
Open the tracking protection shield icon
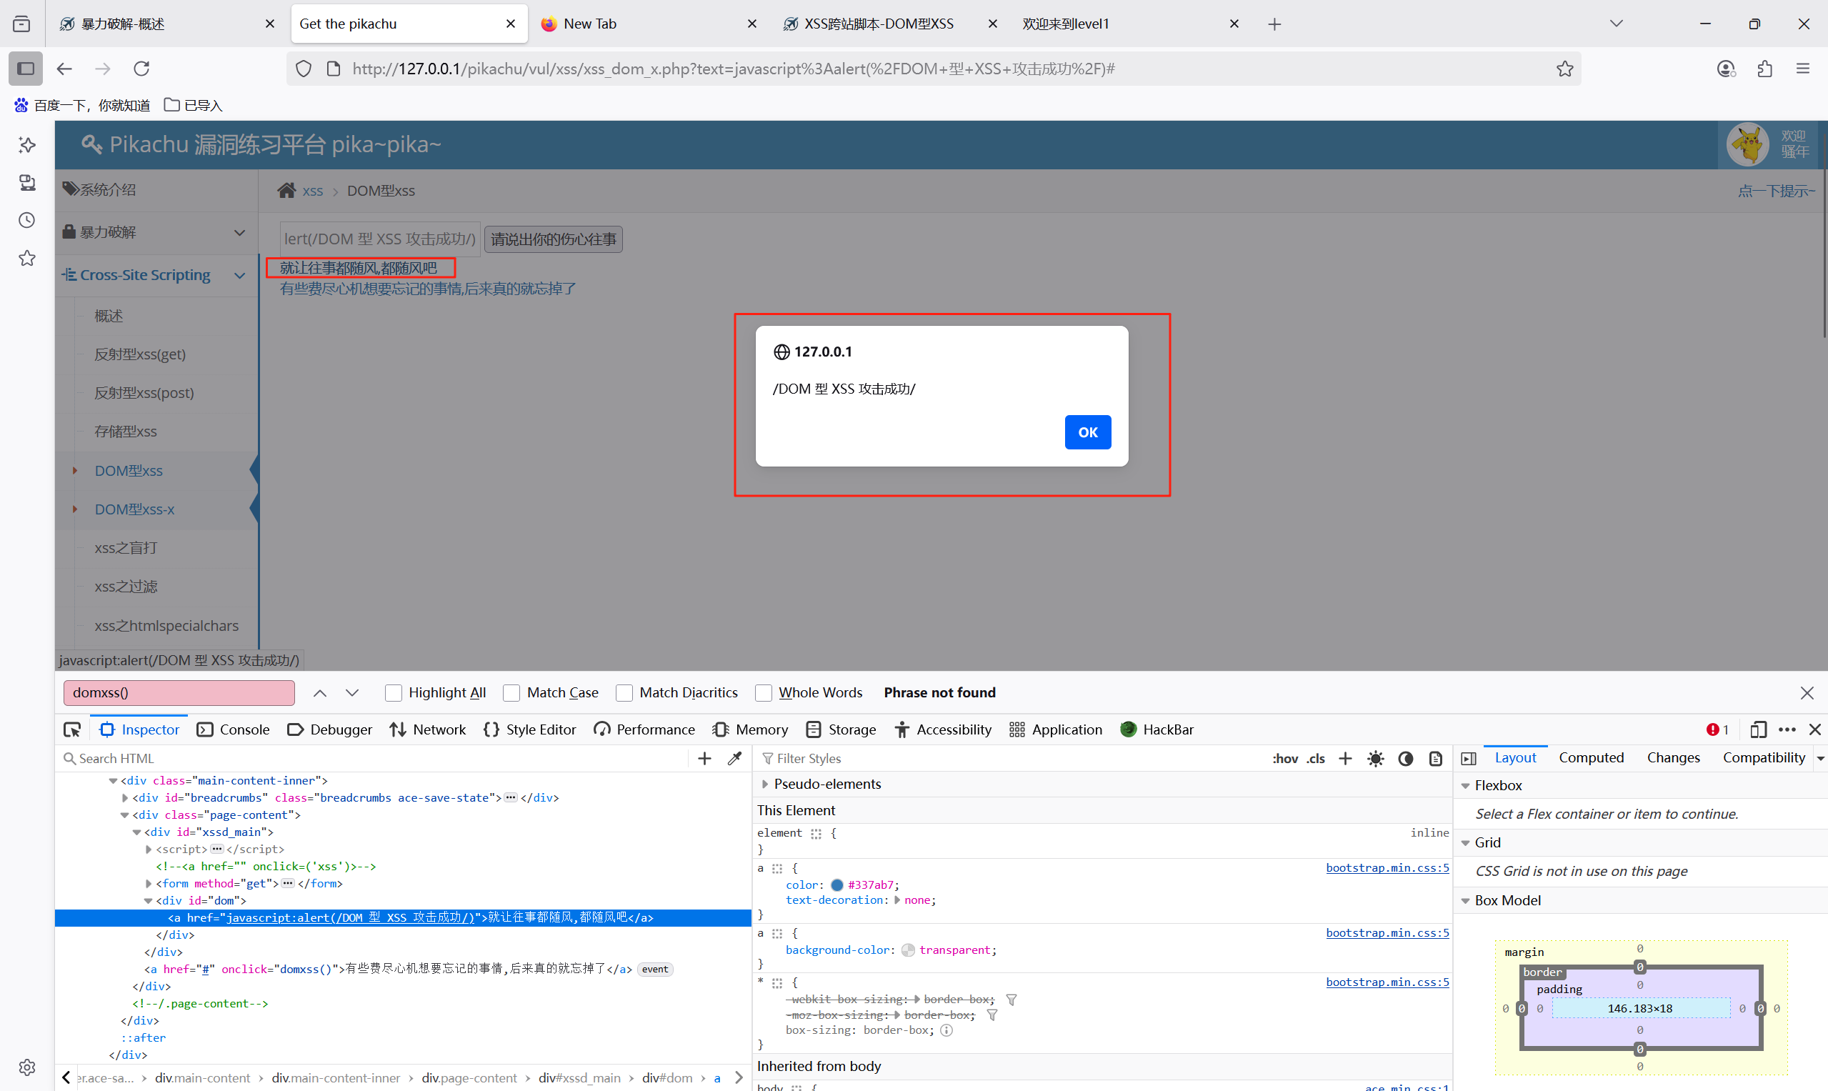[304, 69]
